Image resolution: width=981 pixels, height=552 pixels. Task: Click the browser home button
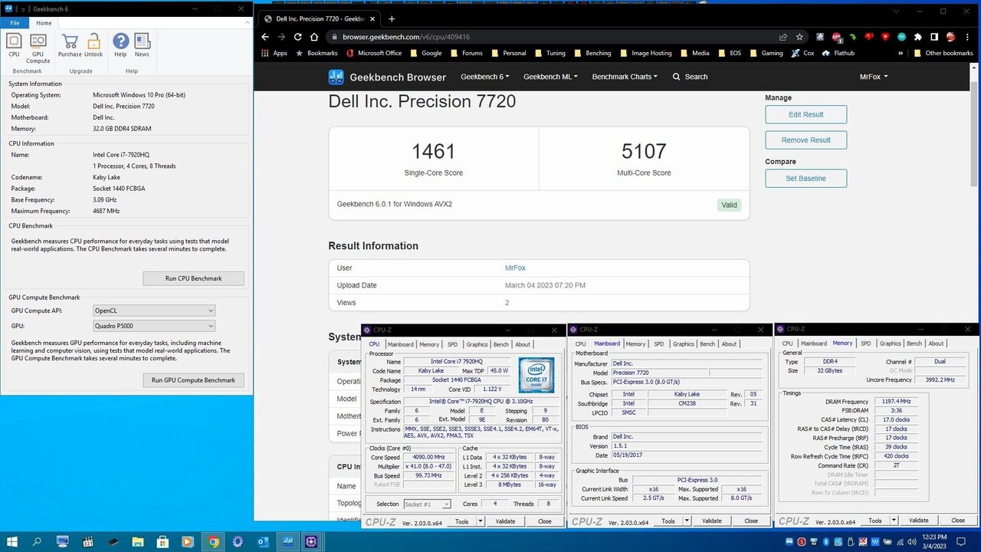point(314,37)
